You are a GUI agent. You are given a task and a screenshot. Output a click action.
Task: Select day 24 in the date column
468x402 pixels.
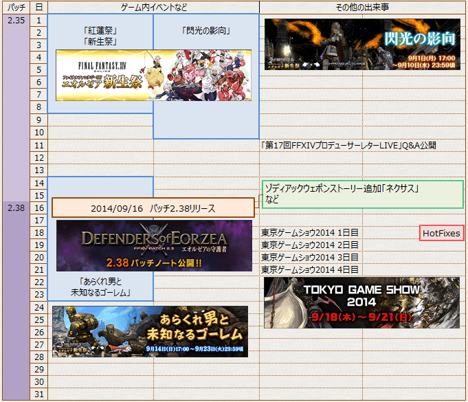(x=38, y=307)
